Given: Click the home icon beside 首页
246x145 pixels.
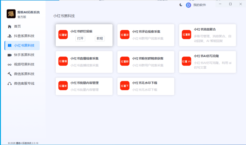Looking at the screenshot, I should tap(10, 26).
